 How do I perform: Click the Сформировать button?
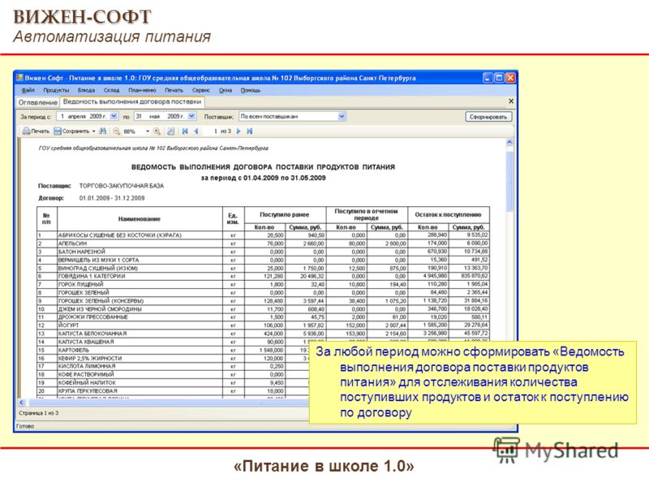pos(488,117)
